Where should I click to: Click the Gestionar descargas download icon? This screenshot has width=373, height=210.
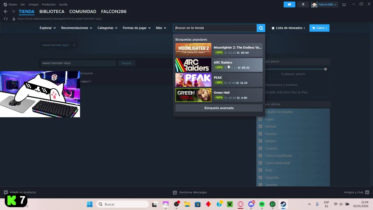[x=175, y=192]
